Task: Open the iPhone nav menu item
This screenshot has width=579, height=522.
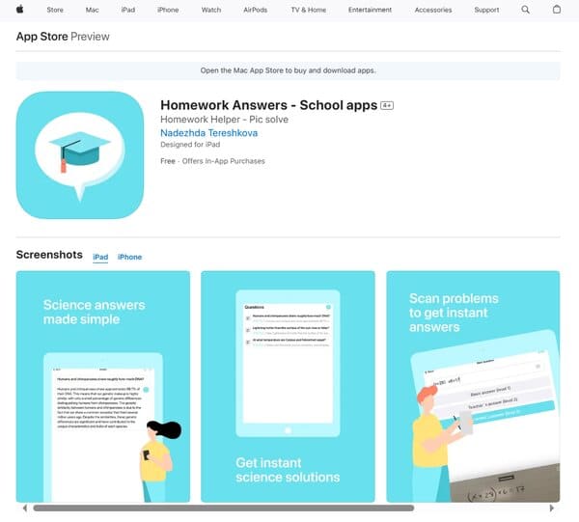Action: point(168,10)
